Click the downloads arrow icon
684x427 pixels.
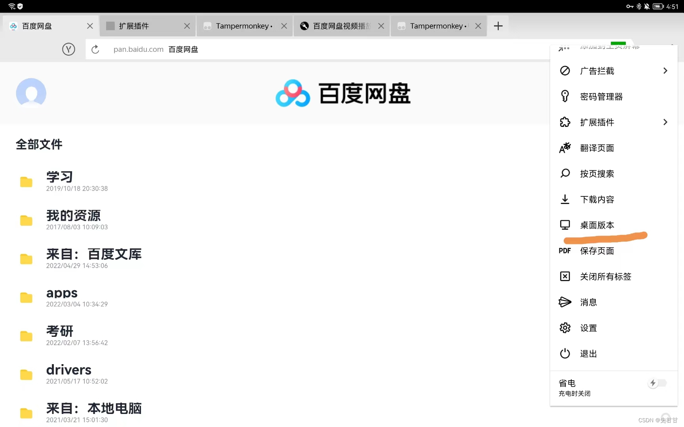pyautogui.click(x=565, y=199)
